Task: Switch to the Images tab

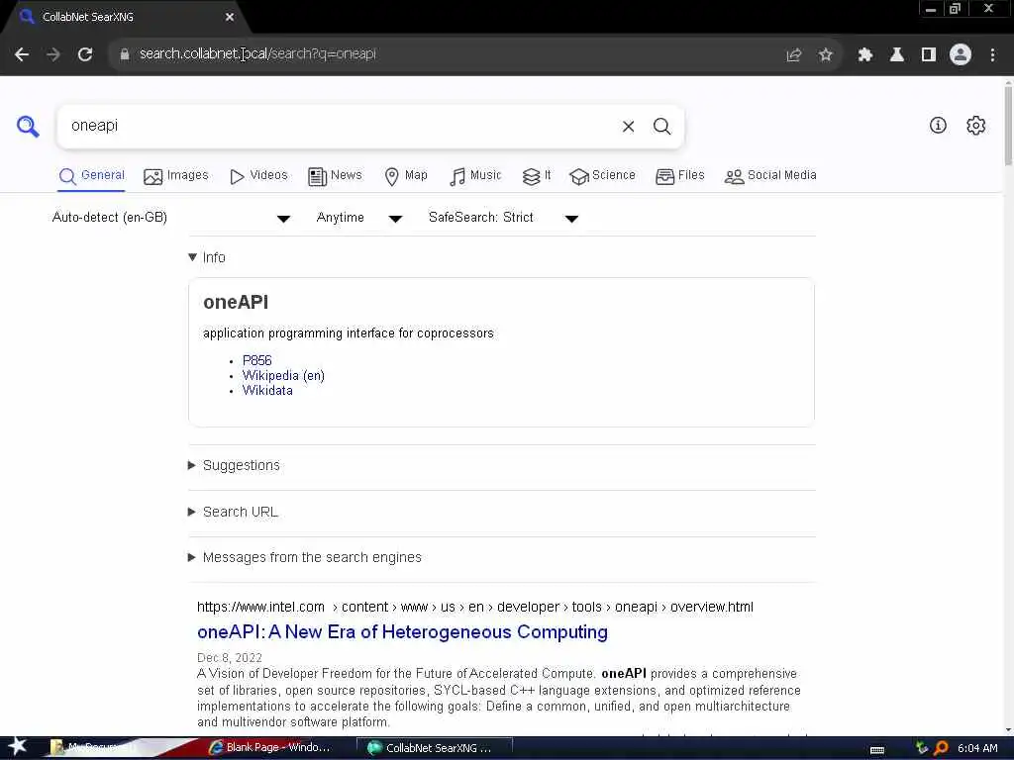Action: coord(176,176)
